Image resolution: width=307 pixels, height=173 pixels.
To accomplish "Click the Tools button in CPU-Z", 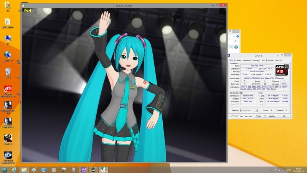I will tap(258, 116).
